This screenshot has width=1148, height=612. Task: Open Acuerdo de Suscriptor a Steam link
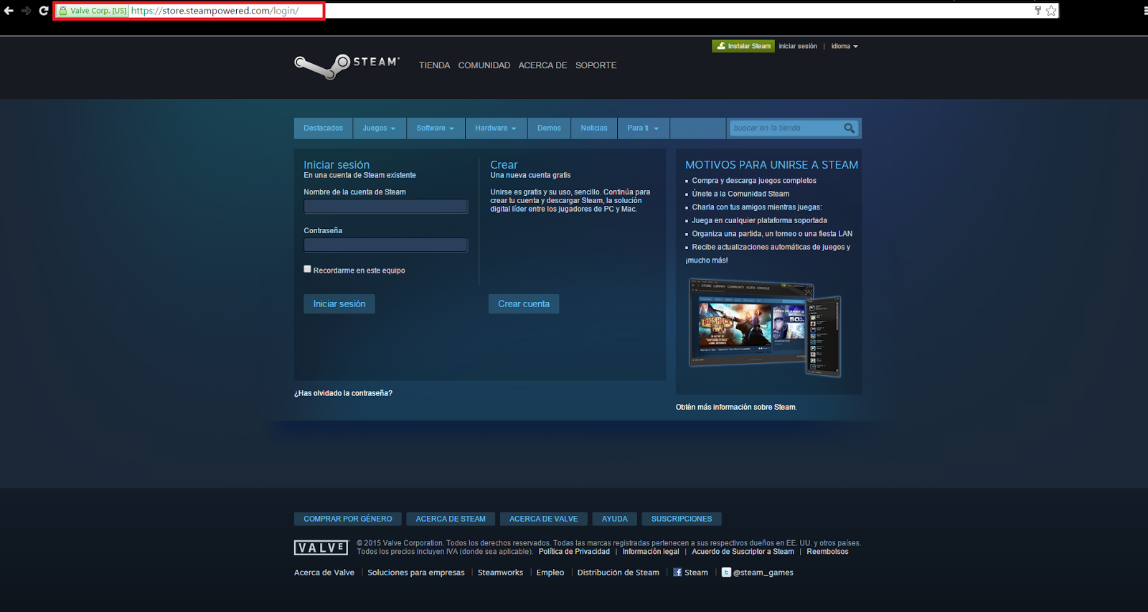[x=743, y=552]
